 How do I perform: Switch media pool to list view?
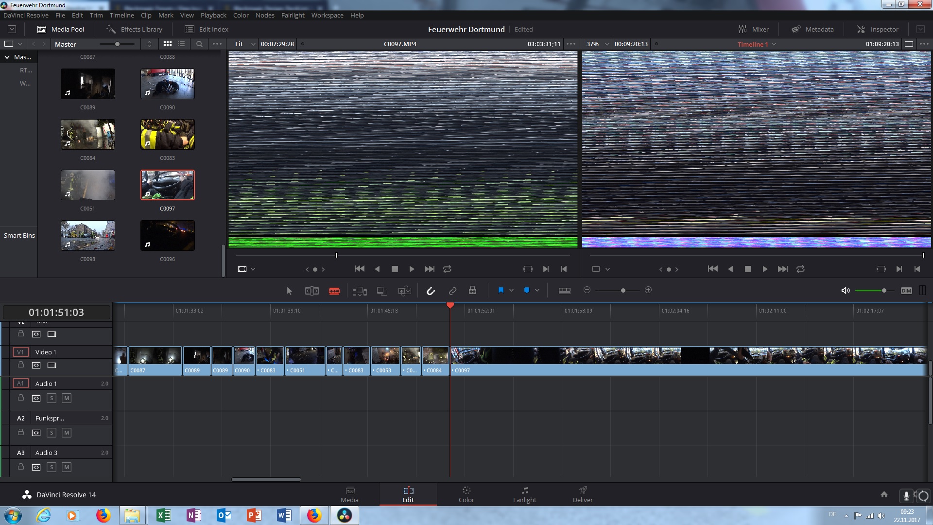(181, 44)
